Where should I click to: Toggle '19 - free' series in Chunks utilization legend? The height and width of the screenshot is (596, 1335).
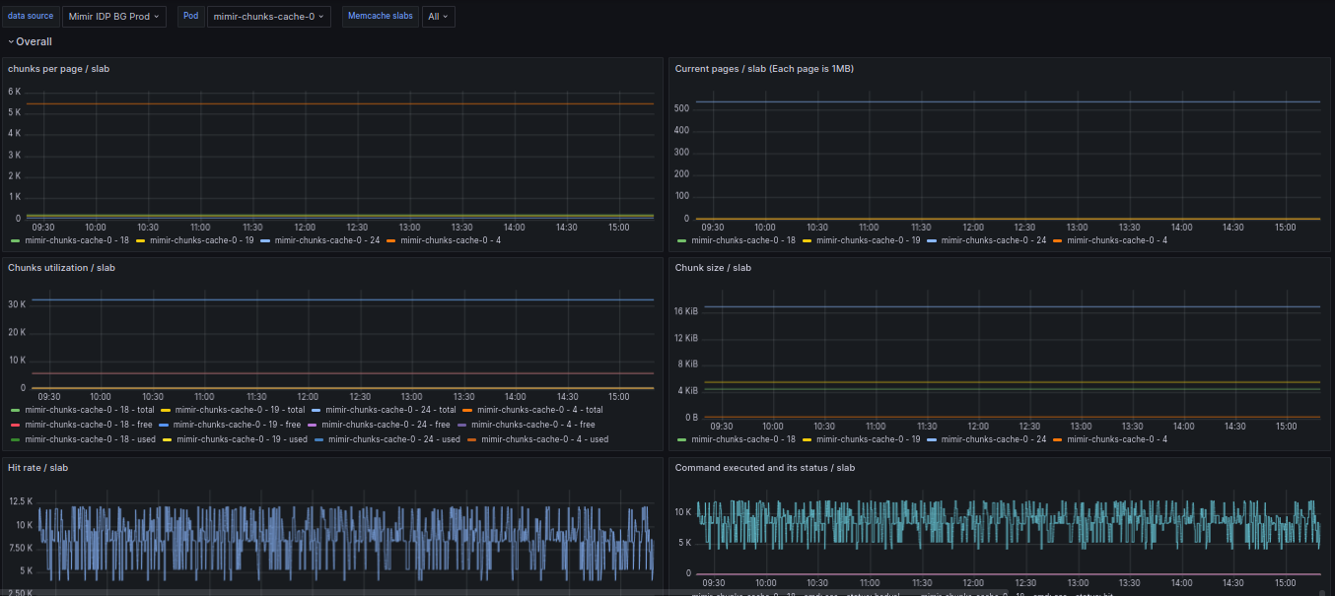pyautogui.click(x=237, y=425)
